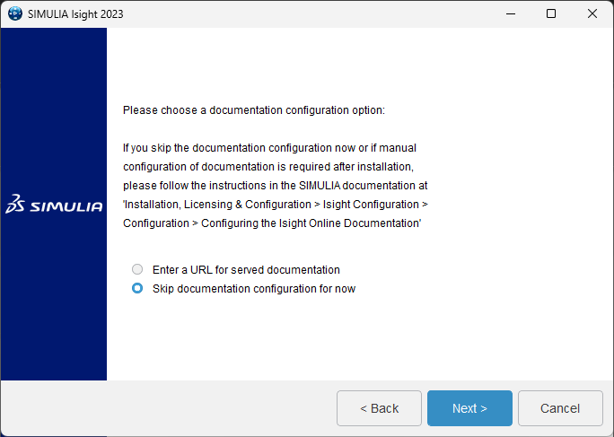Click the 'Installation, Licensing & Configuration' path text

point(217,205)
